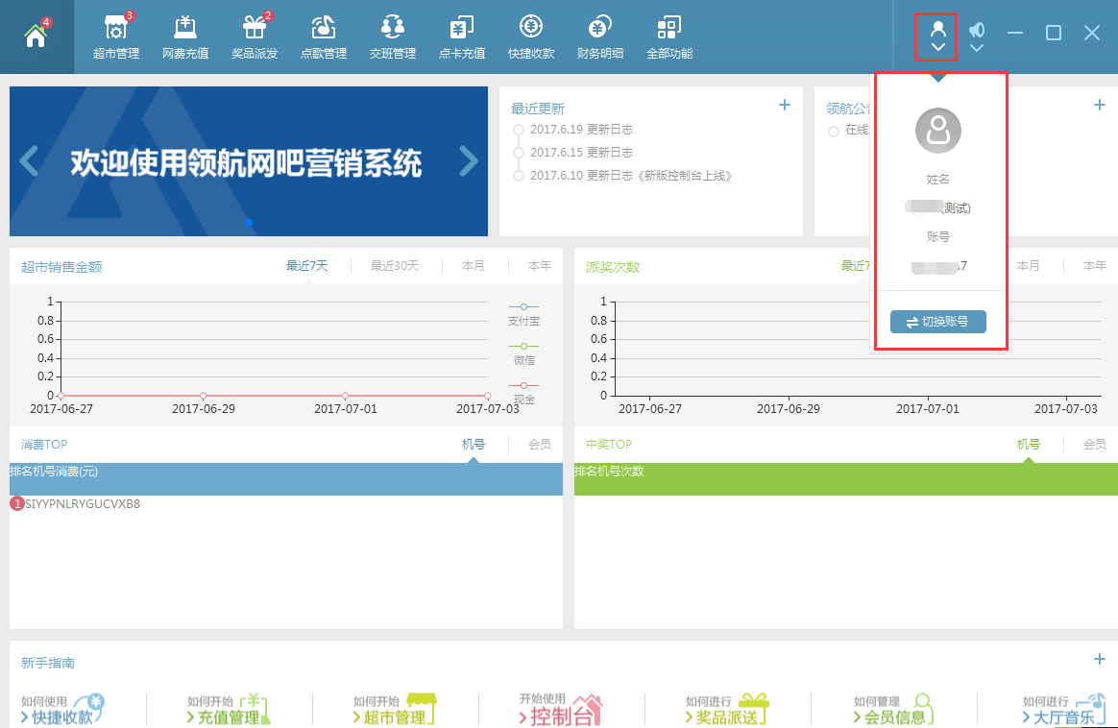Open 全部功能 all functions
Image resolution: width=1118 pixels, height=728 pixels.
tap(669, 37)
